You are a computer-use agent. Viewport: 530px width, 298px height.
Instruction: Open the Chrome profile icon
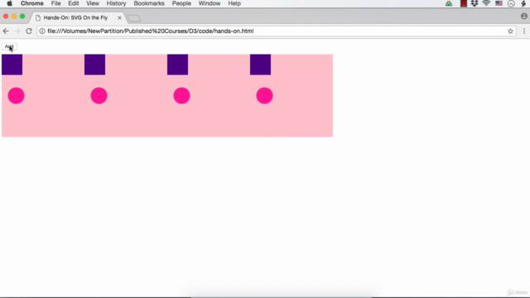point(524,17)
